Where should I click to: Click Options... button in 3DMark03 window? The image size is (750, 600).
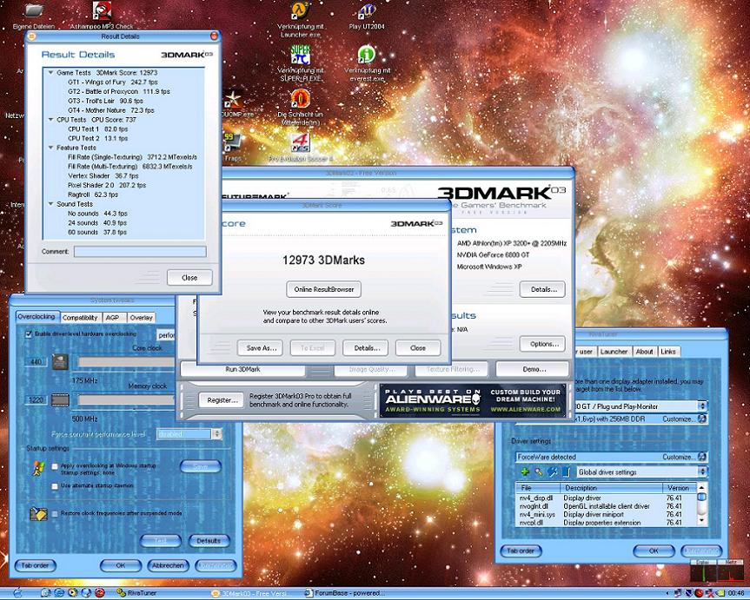pyautogui.click(x=544, y=344)
